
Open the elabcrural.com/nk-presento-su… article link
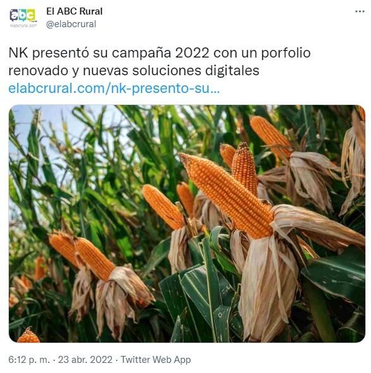click(114, 89)
